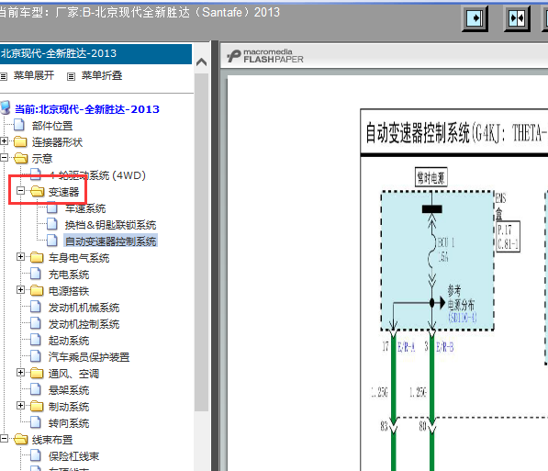Open the 保险杠线束 document

tap(73, 456)
